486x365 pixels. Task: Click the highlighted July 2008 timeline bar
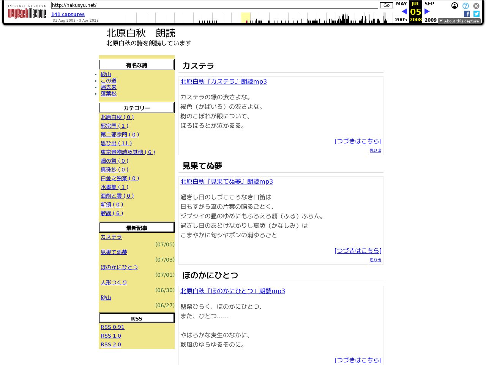point(246,17)
